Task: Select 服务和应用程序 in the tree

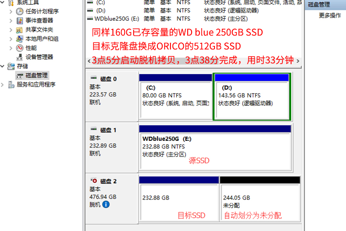Action: point(36,85)
